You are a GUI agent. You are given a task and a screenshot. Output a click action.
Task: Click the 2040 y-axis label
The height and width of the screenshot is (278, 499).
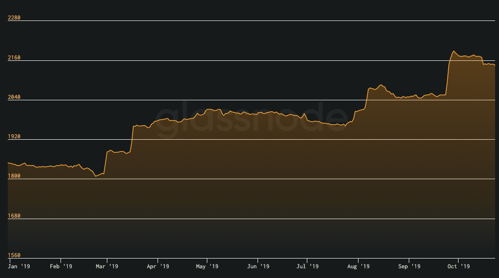(x=14, y=97)
